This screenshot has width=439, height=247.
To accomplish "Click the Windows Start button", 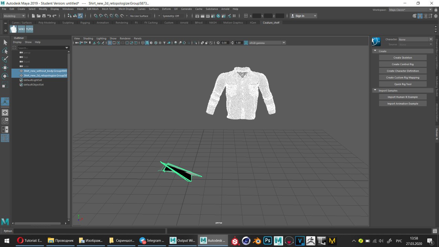I will pyautogui.click(x=6, y=240).
